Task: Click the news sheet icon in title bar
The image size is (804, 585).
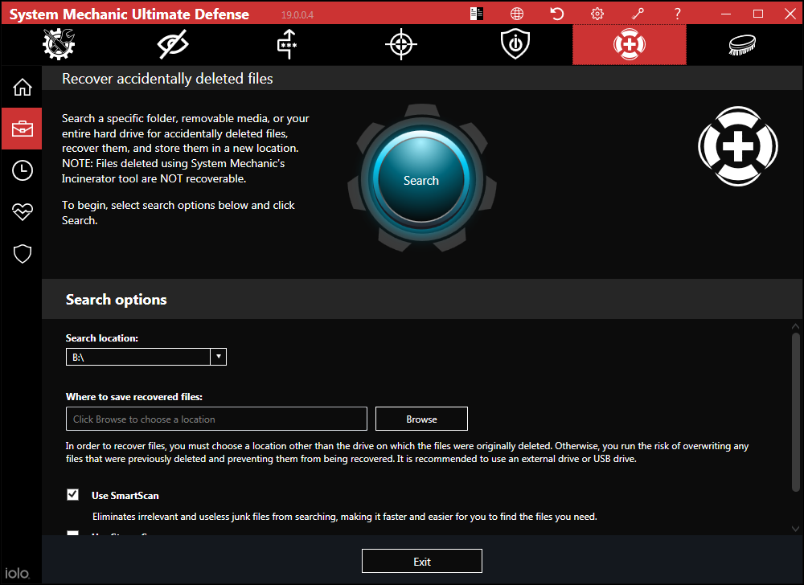Action: pyautogui.click(x=476, y=14)
